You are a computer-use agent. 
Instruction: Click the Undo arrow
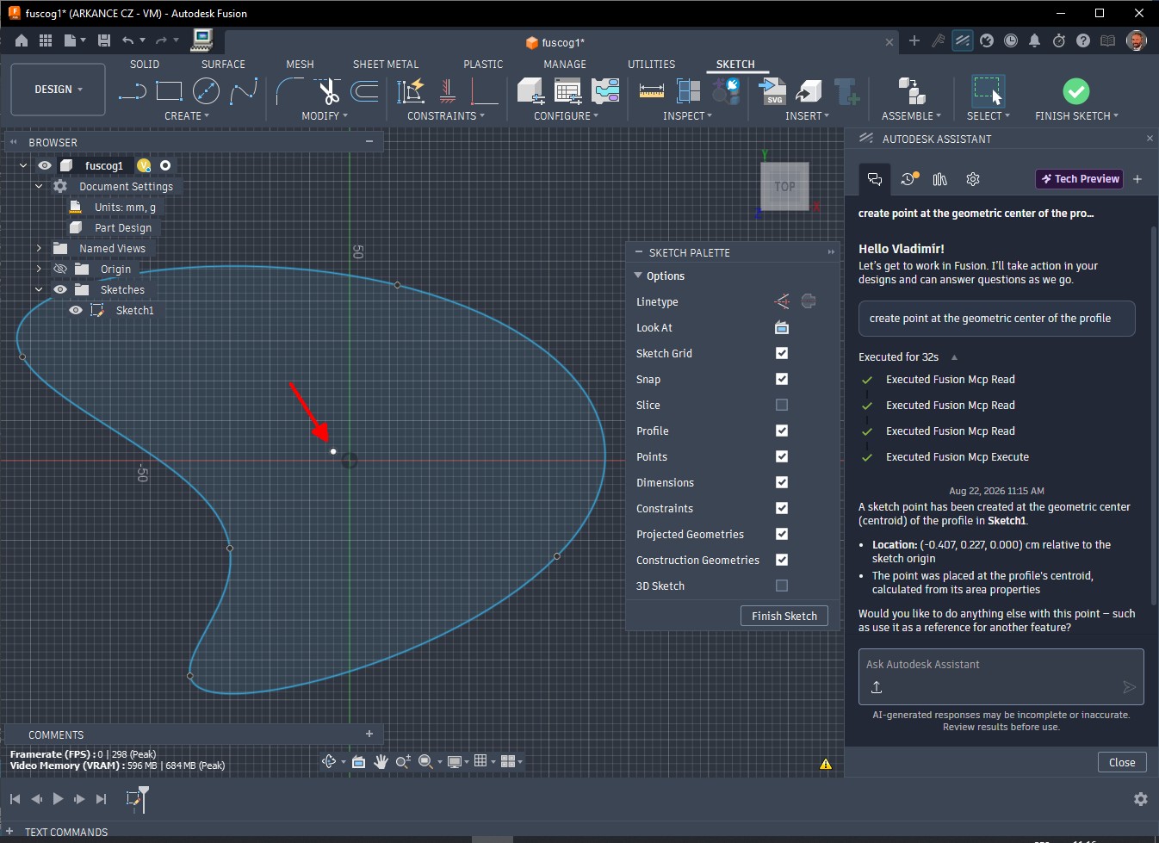coord(128,40)
